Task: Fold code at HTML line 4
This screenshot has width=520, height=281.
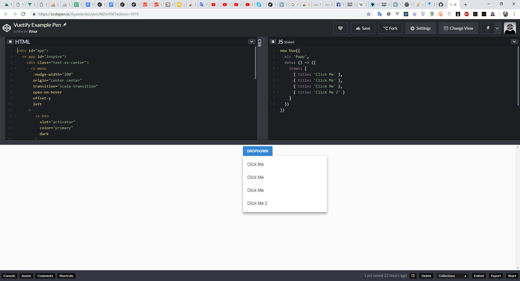Action: point(15,68)
